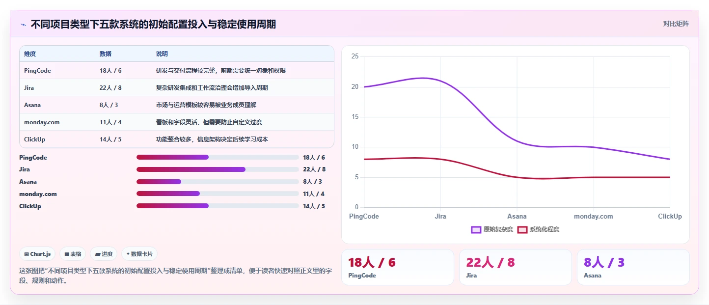The width and height of the screenshot is (709, 305).
Task: Select the 进度 tag chip
Action: [x=104, y=254]
